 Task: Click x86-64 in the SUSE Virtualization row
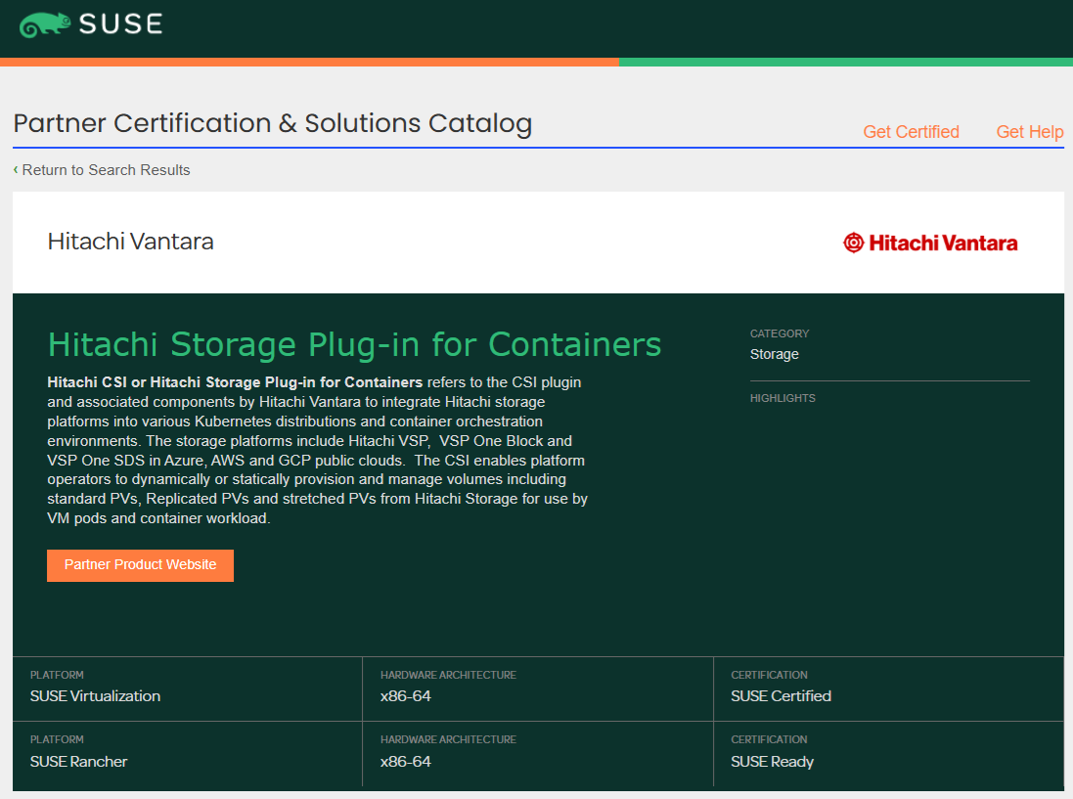pos(406,696)
